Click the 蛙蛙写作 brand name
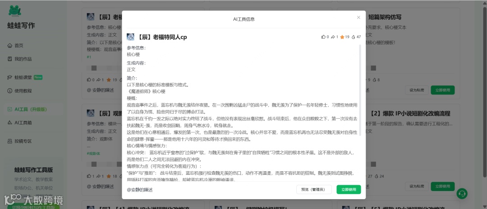The width and height of the screenshot is (487, 209). point(21,26)
